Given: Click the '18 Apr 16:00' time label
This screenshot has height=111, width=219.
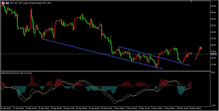Looking at the screenshot, I should coord(31,108).
